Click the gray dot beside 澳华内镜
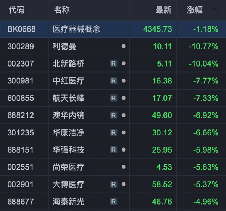The image size is (226, 211). coord(124,115)
